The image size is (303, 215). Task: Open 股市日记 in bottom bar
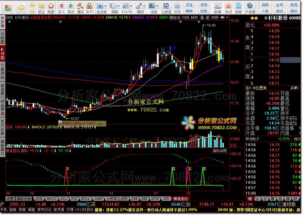(x=44, y=210)
